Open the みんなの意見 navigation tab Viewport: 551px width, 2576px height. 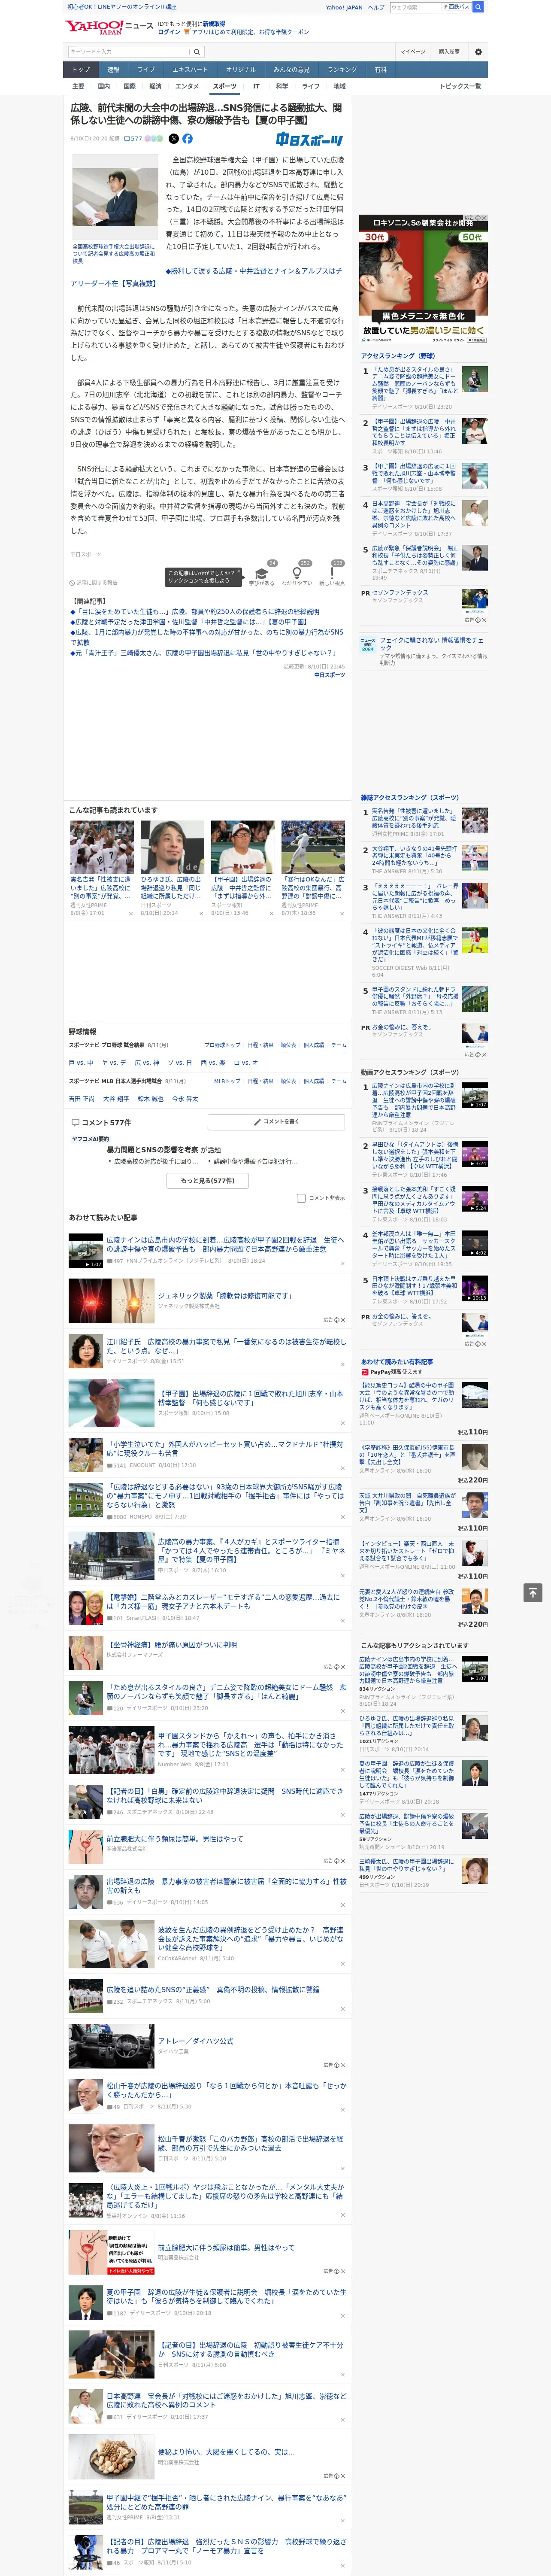(291, 70)
